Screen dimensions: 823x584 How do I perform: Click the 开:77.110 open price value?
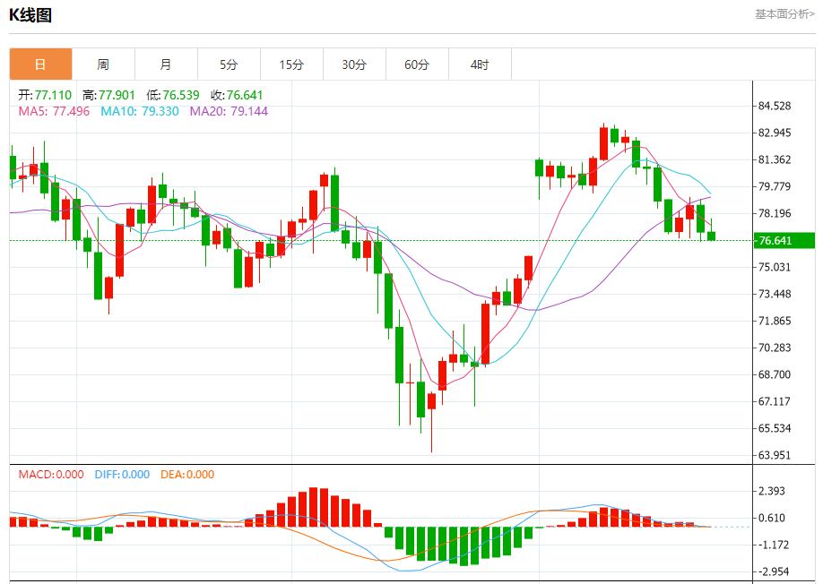point(45,95)
